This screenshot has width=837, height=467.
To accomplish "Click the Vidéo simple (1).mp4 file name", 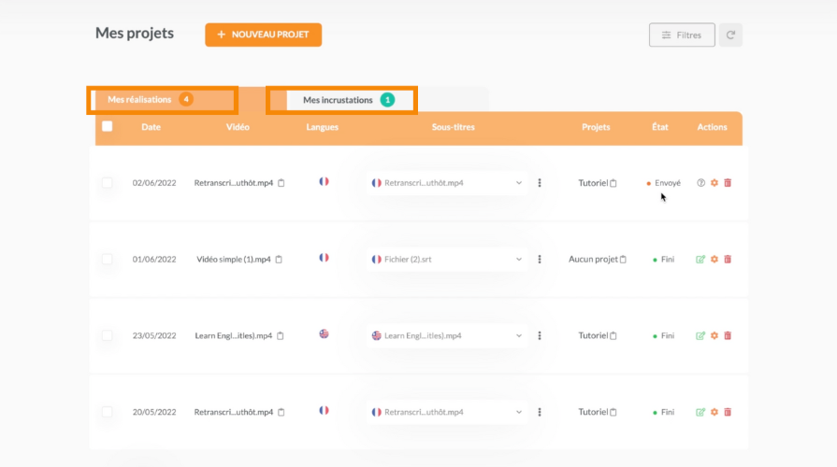I will point(233,259).
